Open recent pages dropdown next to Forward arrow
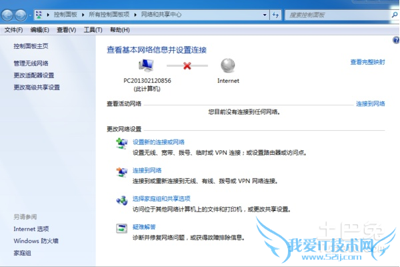The width and height of the screenshot is (400, 267). click(x=30, y=15)
